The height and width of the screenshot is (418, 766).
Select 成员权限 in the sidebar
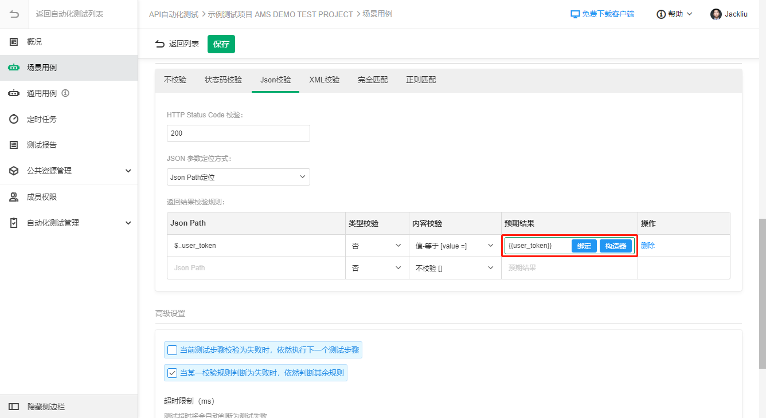pyautogui.click(x=69, y=197)
